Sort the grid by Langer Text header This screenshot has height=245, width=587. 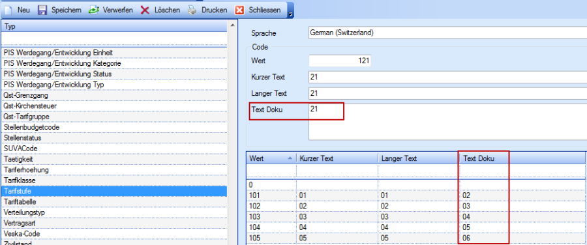(419, 158)
